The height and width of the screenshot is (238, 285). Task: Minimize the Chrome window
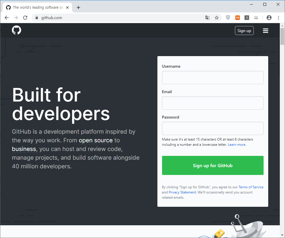click(x=251, y=4)
